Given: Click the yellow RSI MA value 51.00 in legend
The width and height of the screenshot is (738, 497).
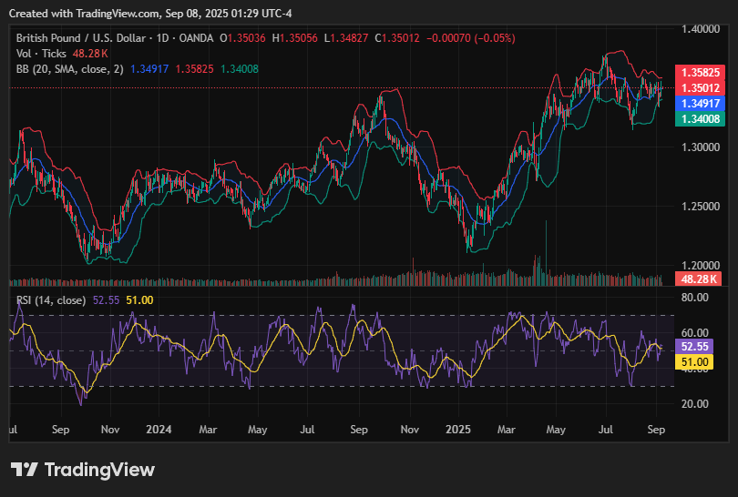Looking at the screenshot, I should click(x=139, y=300).
